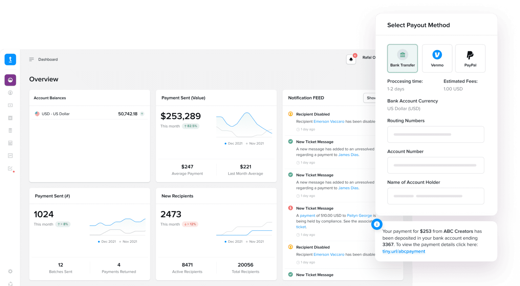The height and width of the screenshot is (286, 520).
Task: Open the tasks icon with red notification dot
Action: (10, 168)
